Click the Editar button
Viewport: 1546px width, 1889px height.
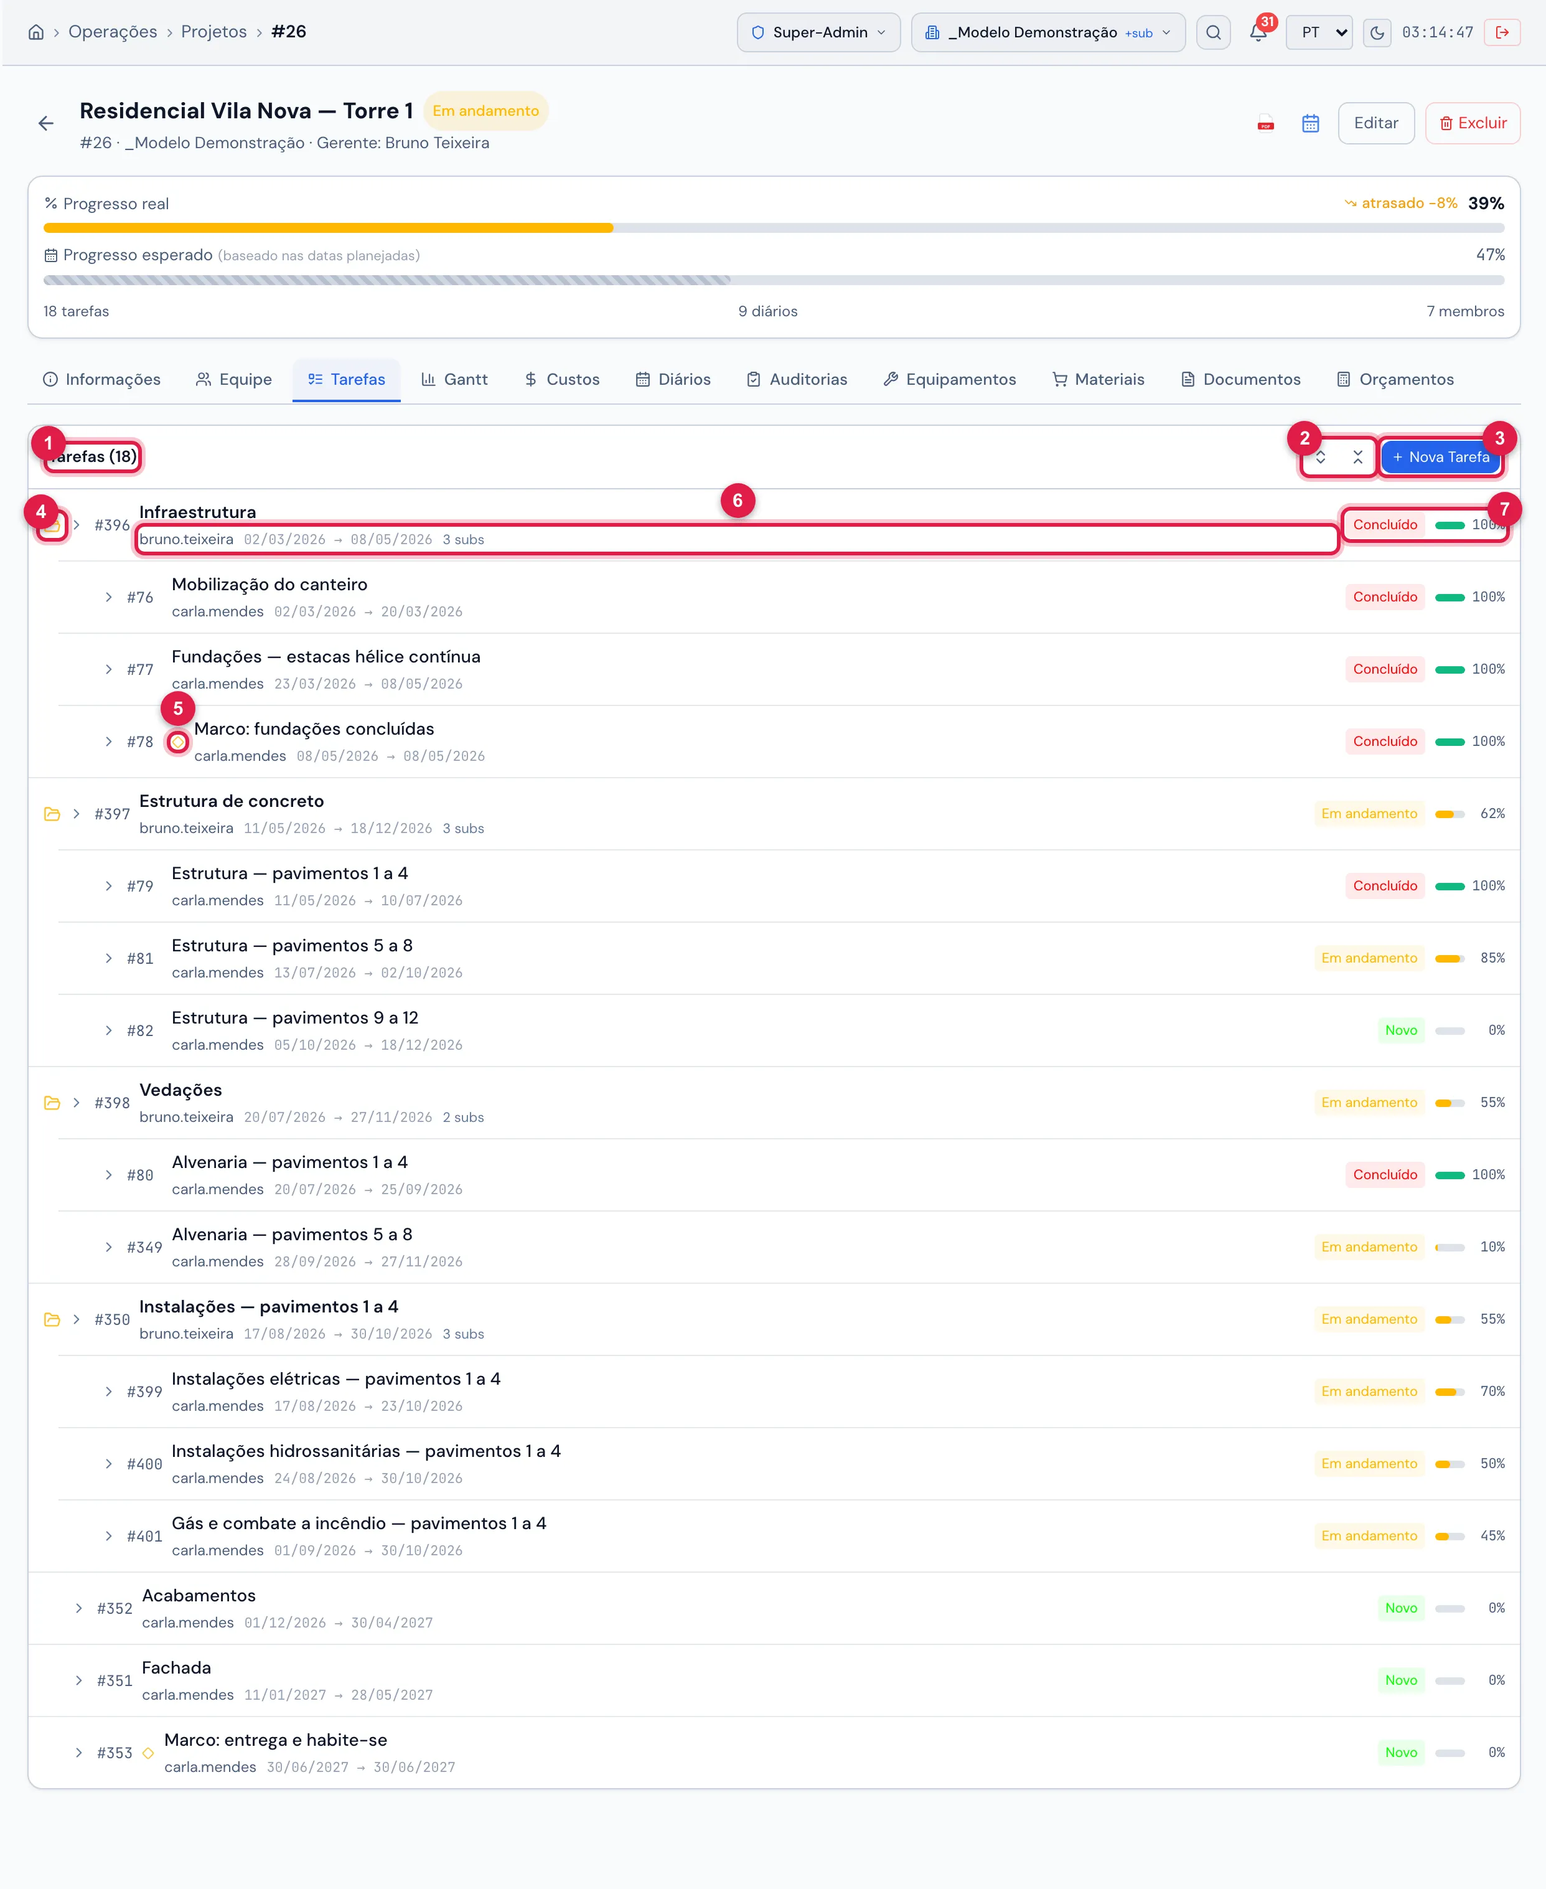click(1376, 123)
